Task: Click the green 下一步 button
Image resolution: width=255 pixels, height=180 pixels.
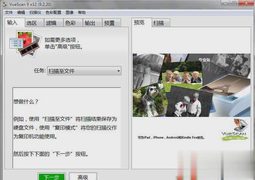Action: (52, 177)
